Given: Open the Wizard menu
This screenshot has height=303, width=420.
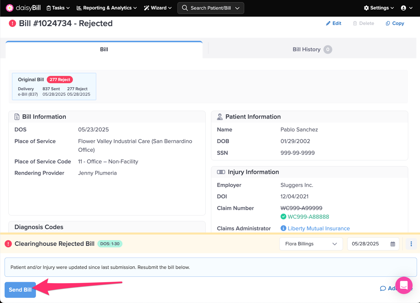Looking at the screenshot, I should (x=157, y=8).
